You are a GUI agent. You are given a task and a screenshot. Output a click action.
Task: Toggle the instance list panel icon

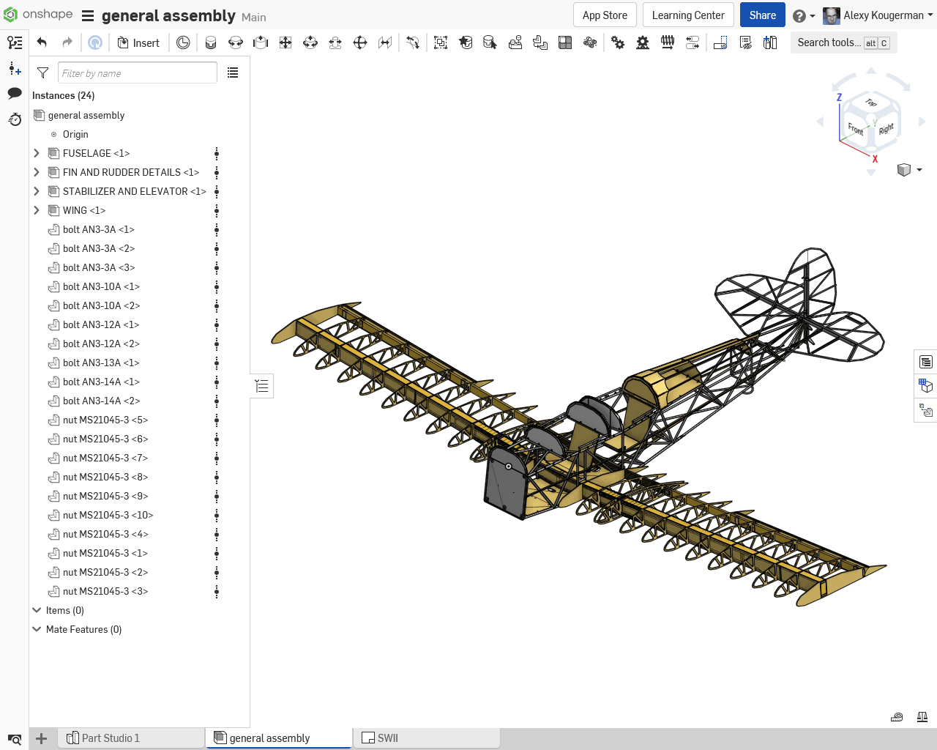pyautogui.click(x=15, y=42)
